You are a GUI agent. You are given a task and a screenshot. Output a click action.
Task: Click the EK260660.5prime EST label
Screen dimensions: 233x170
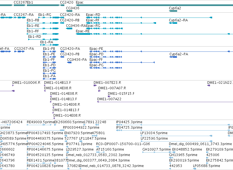[69, 122]
